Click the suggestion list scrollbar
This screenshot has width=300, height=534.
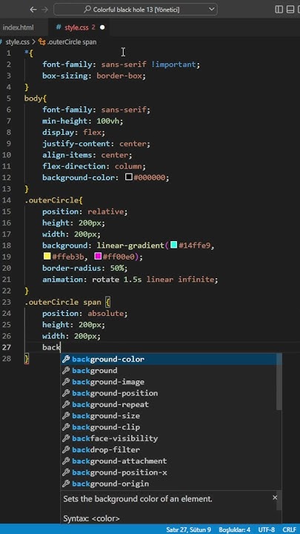(x=279, y=381)
